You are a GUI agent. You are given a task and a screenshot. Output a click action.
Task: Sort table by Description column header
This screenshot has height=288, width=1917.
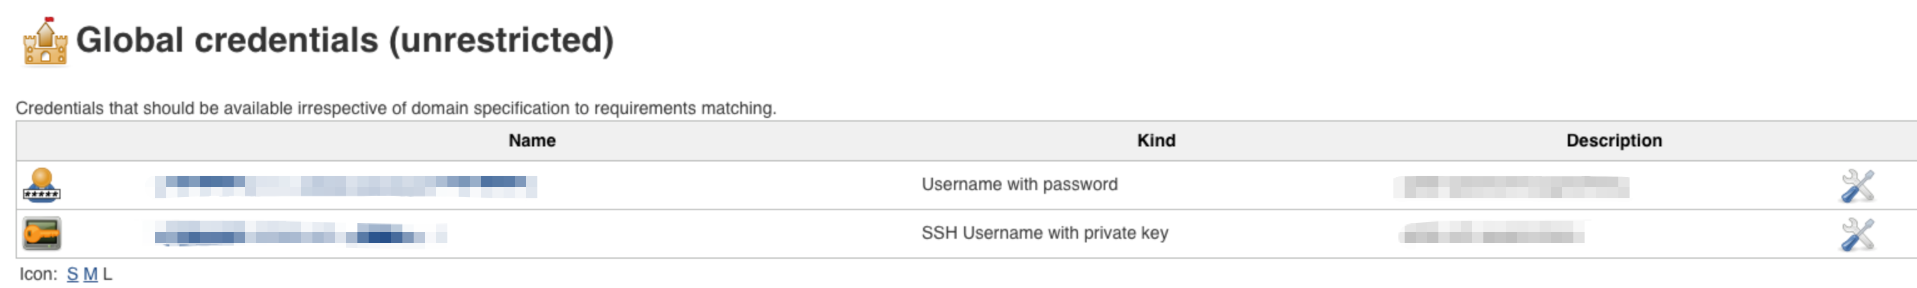click(x=1613, y=140)
